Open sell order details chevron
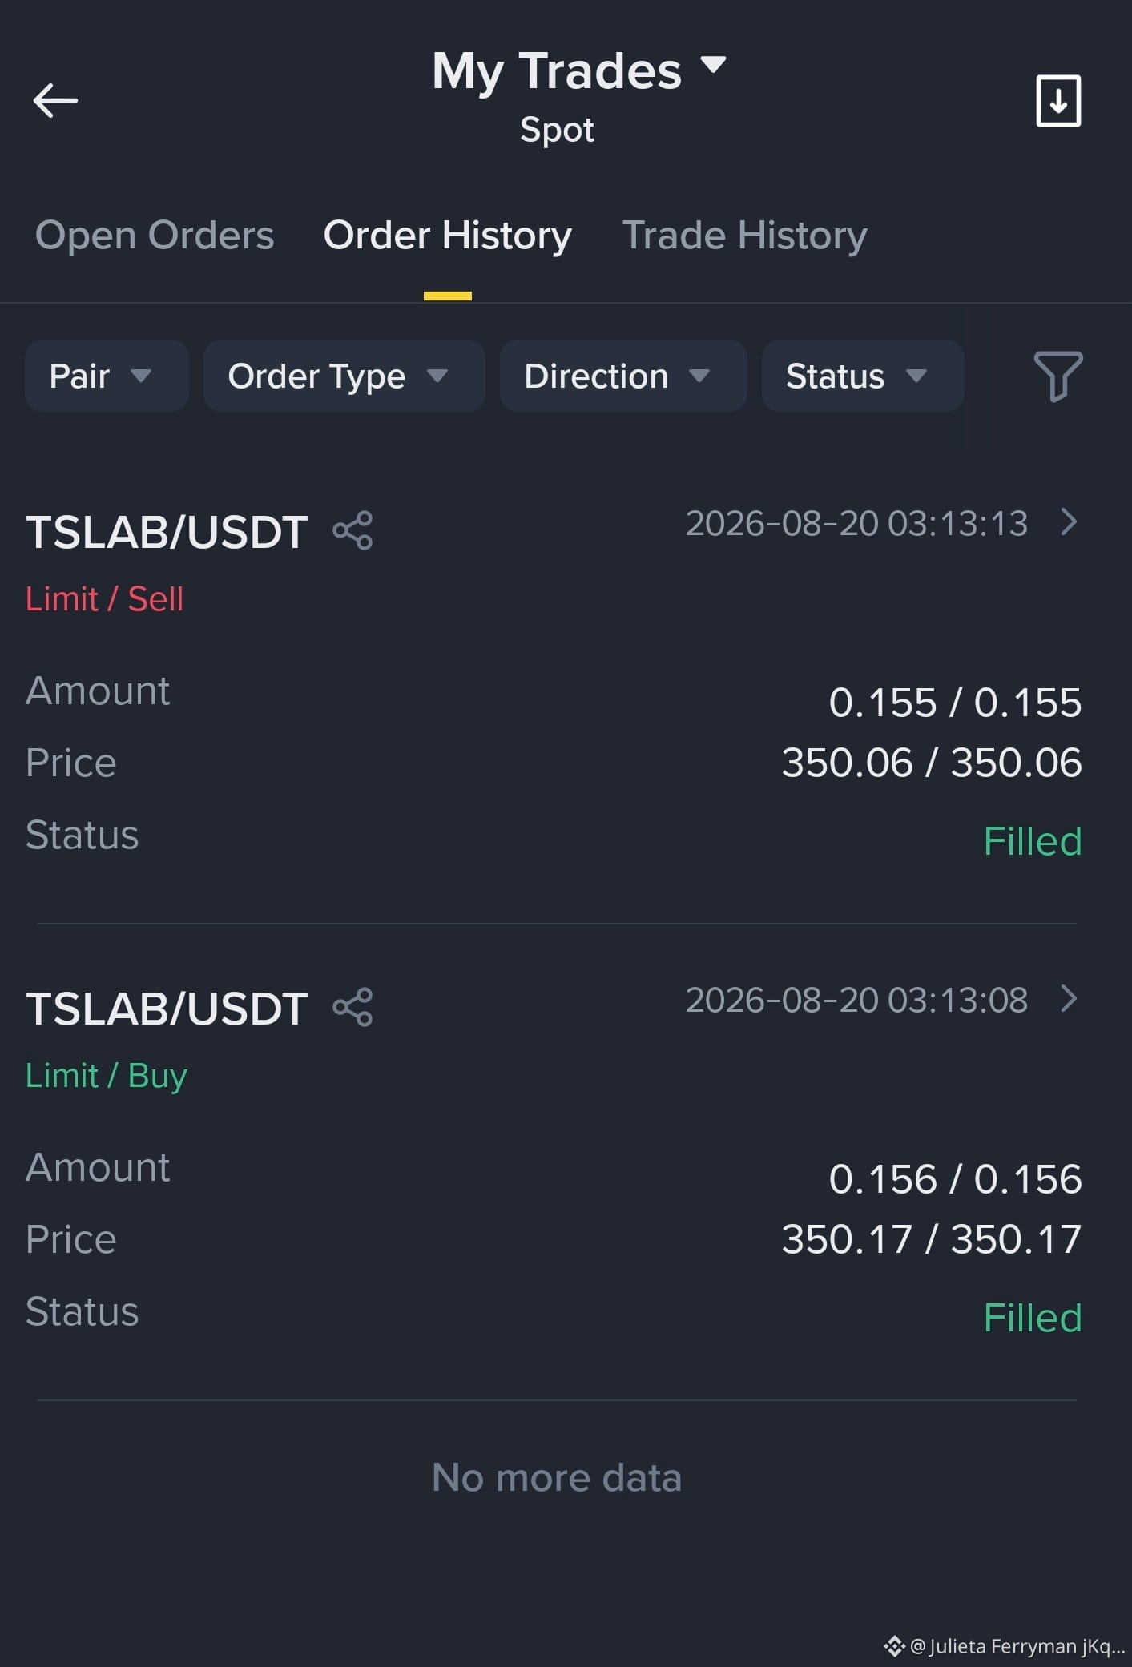The image size is (1132, 1667). (1069, 521)
